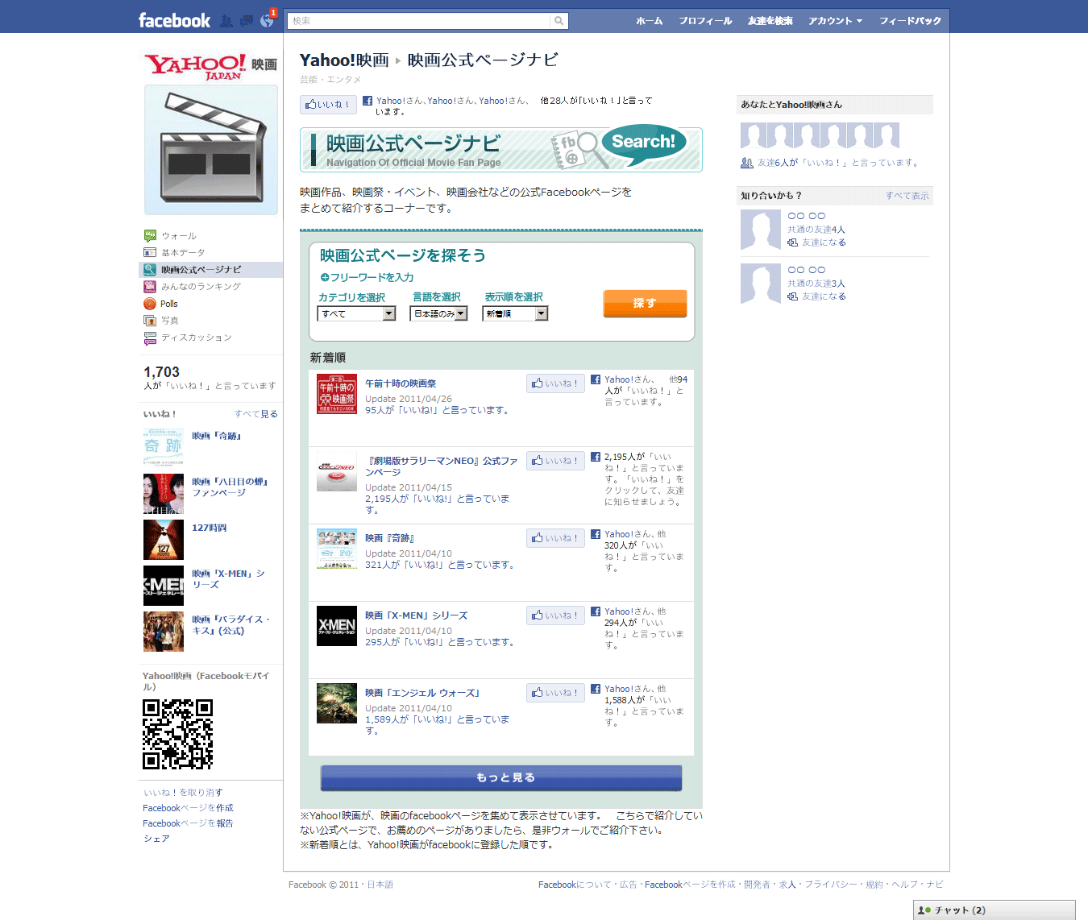Viewport: 1088px width, 920px height.
Task: Open the カテゴリを選択 dropdown
Action: click(x=356, y=313)
